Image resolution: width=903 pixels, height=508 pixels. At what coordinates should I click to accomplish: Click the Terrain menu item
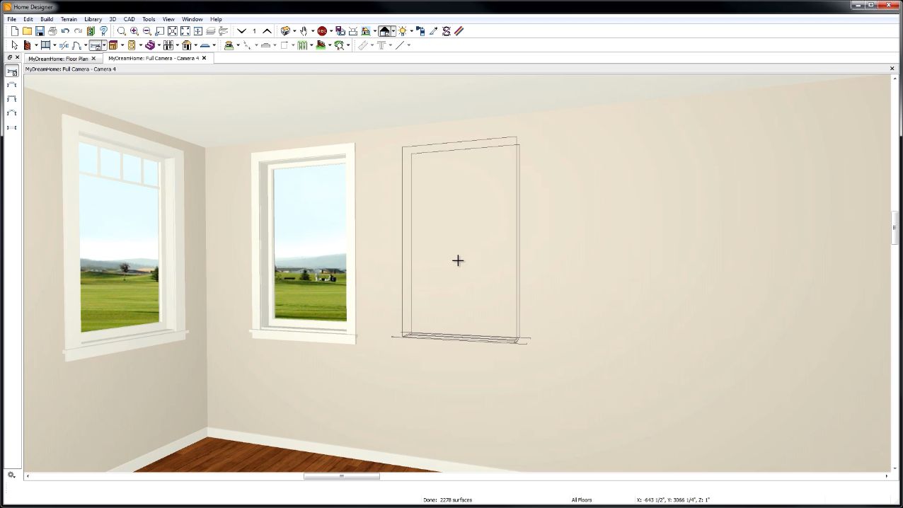[69, 19]
